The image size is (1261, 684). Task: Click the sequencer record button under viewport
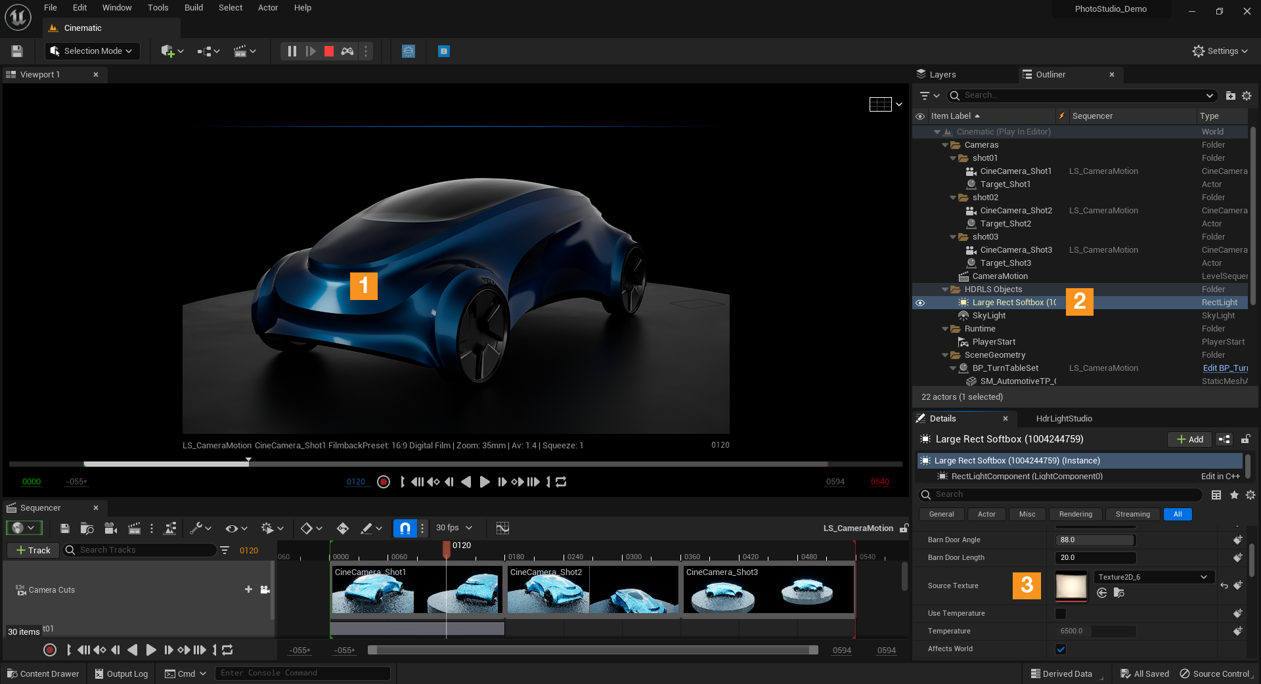click(x=384, y=482)
